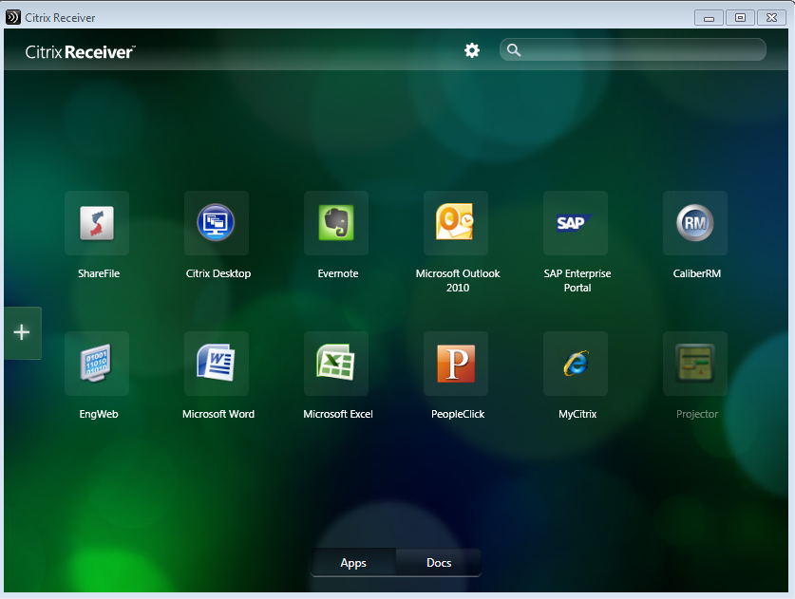Open Microsoft Excel
This screenshot has width=795, height=599.
pyautogui.click(x=336, y=364)
